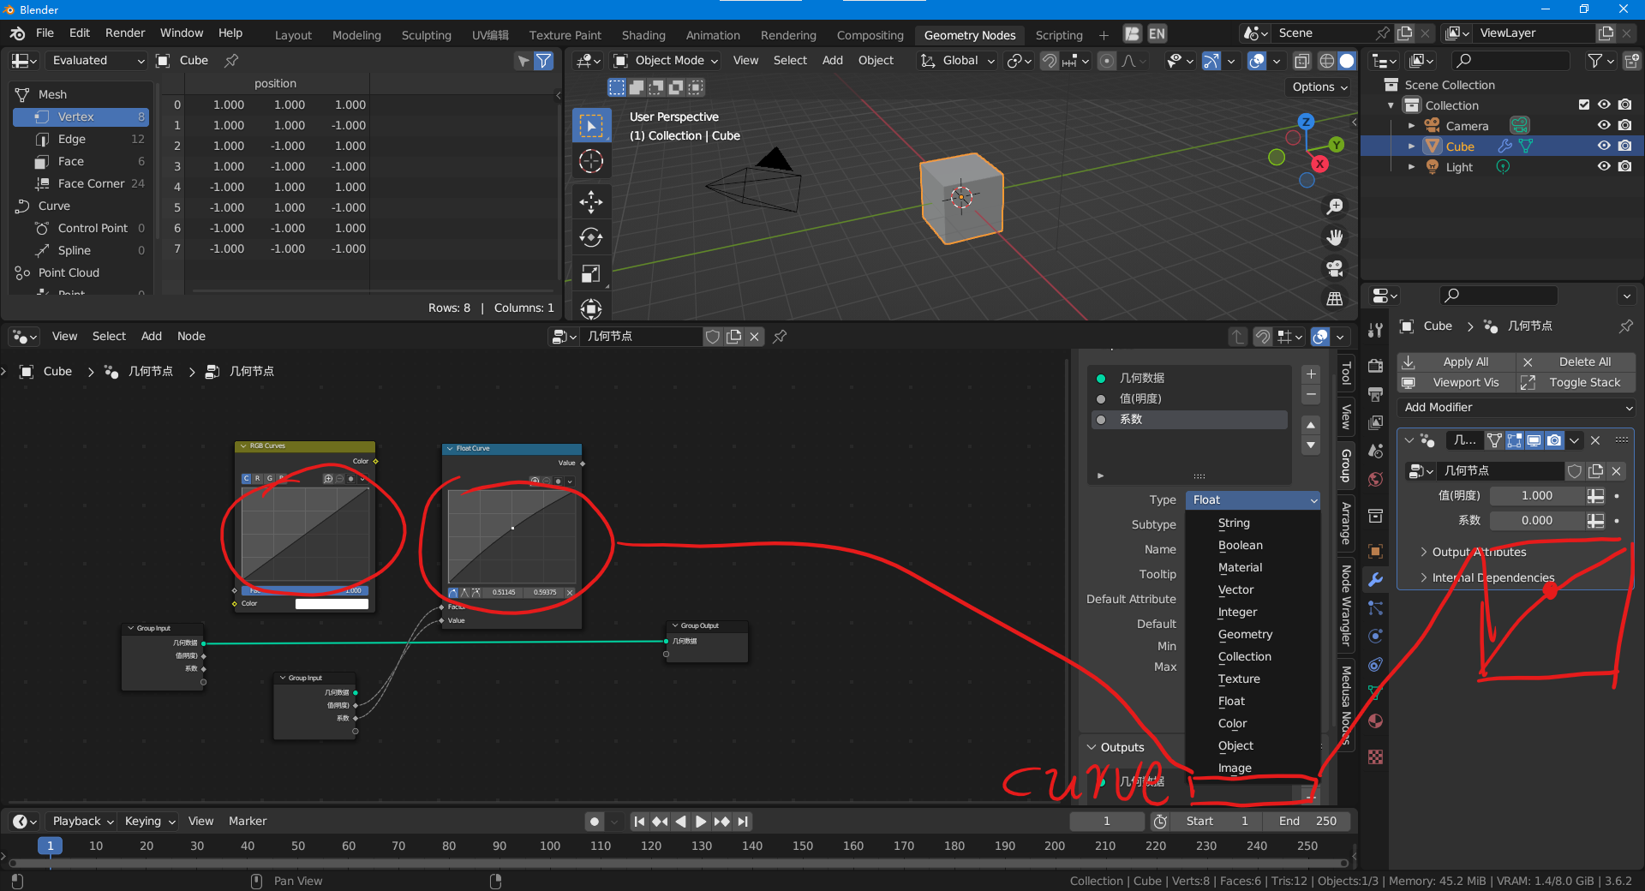
Task: Switch perspective/orthographic grid icon
Action: [x=1335, y=299]
